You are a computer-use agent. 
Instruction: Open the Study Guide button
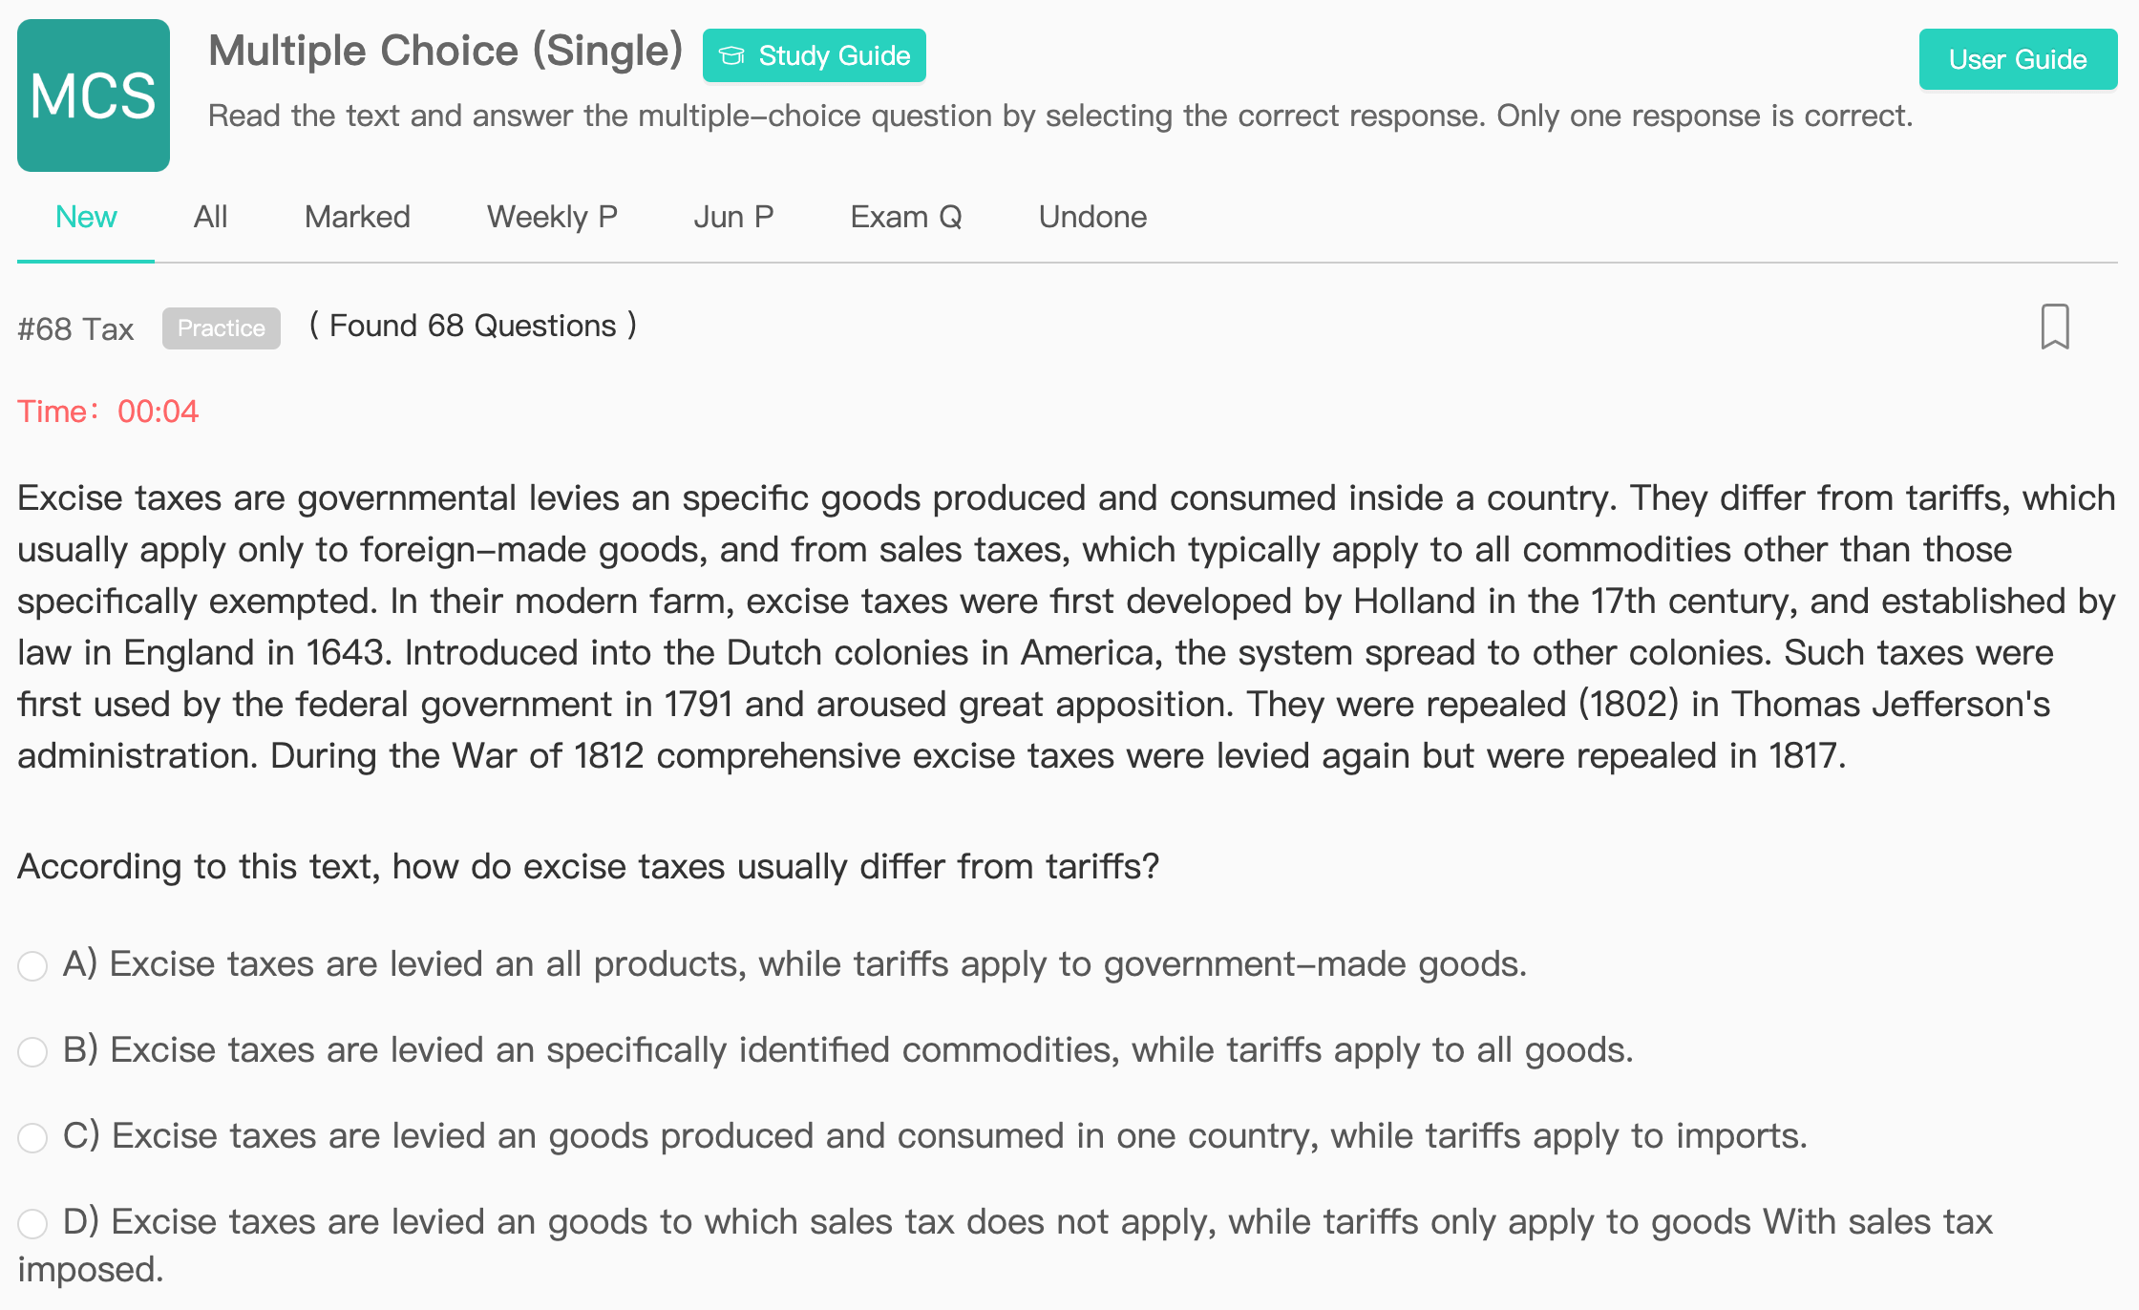tap(815, 55)
